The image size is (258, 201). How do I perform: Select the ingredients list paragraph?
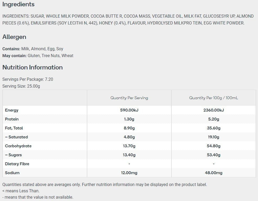(x=128, y=19)
